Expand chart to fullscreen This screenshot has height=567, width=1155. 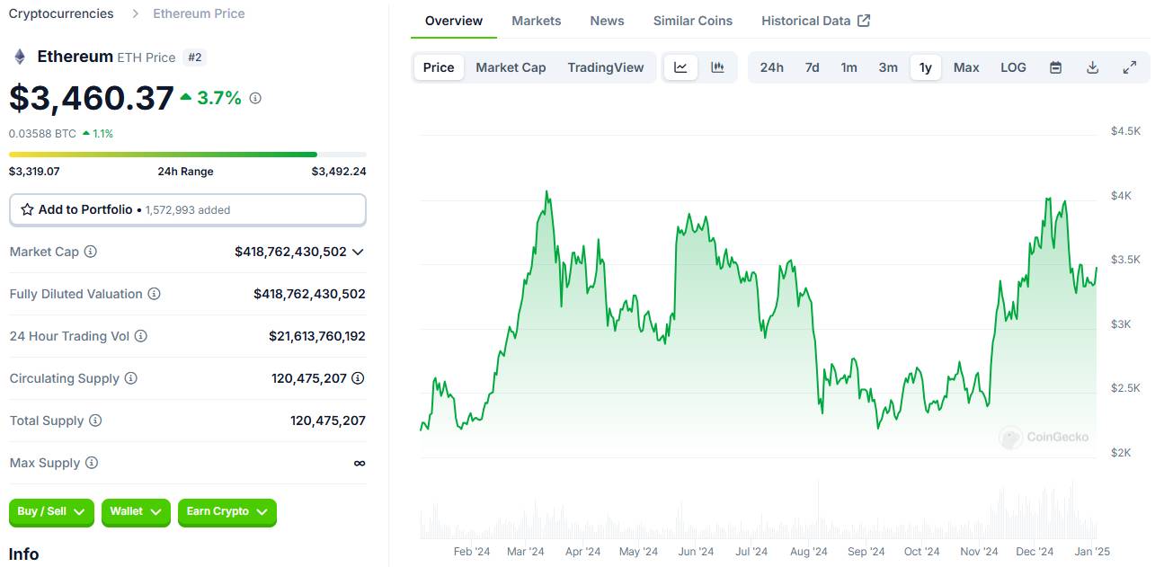point(1130,67)
